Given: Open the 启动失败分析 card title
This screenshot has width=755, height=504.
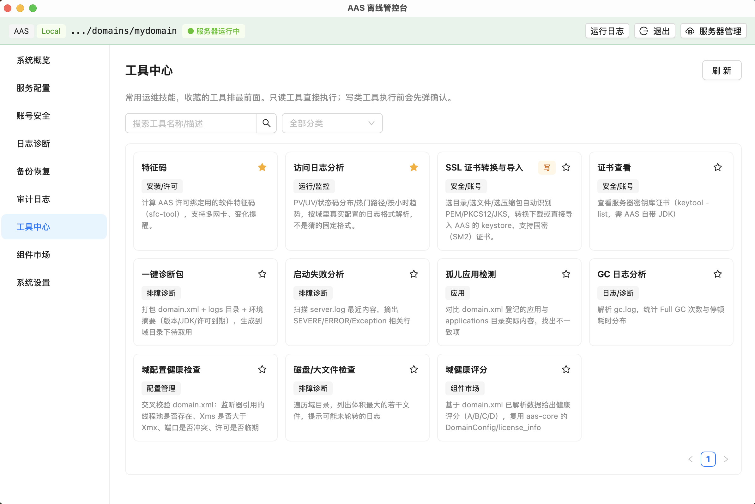Looking at the screenshot, I should click(319, 274).
